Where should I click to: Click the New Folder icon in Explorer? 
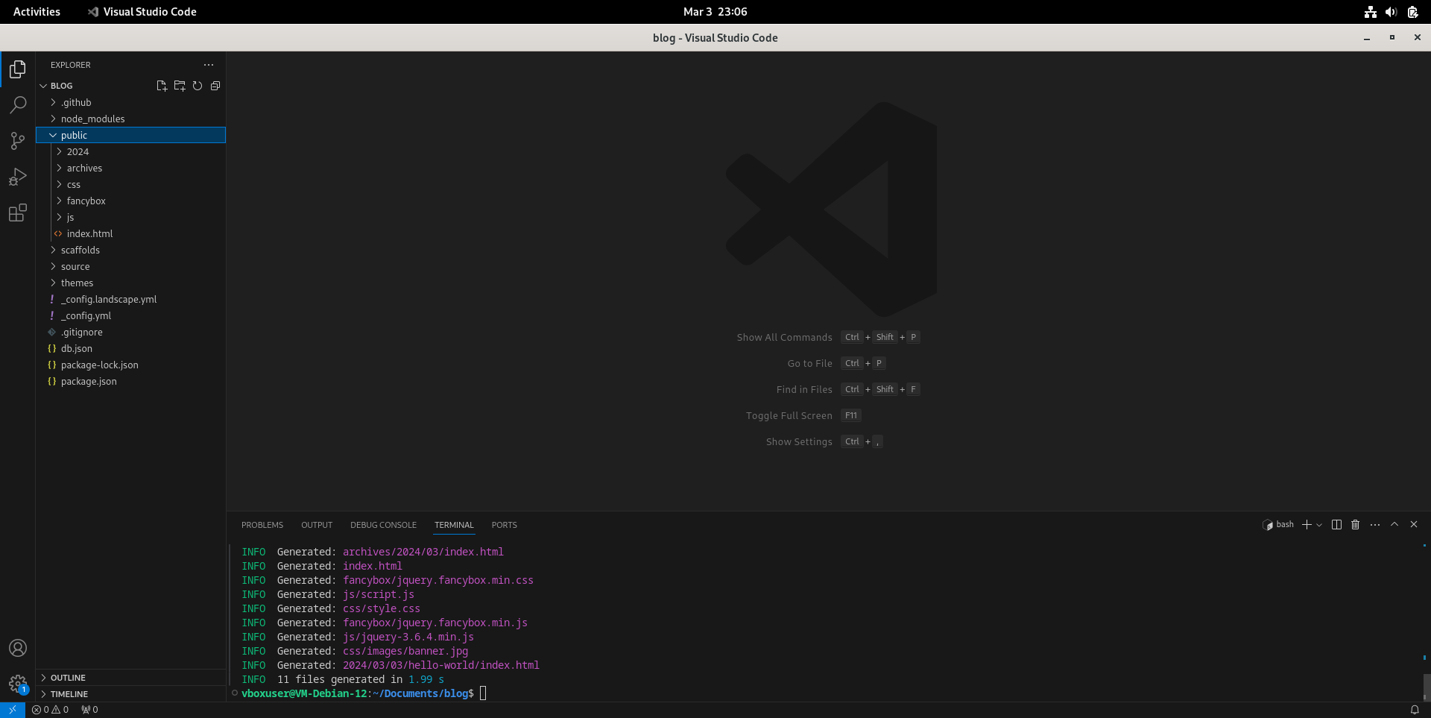[x=180, y=86]
